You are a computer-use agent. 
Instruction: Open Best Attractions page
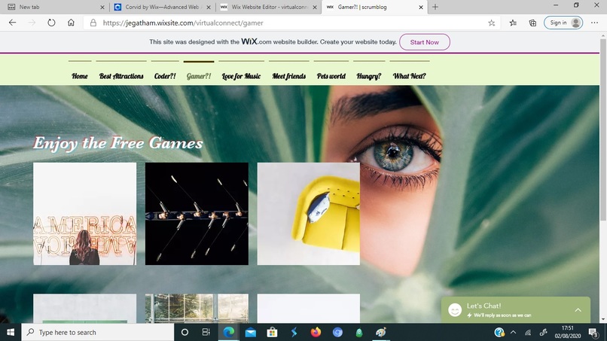tap(121, 76)
